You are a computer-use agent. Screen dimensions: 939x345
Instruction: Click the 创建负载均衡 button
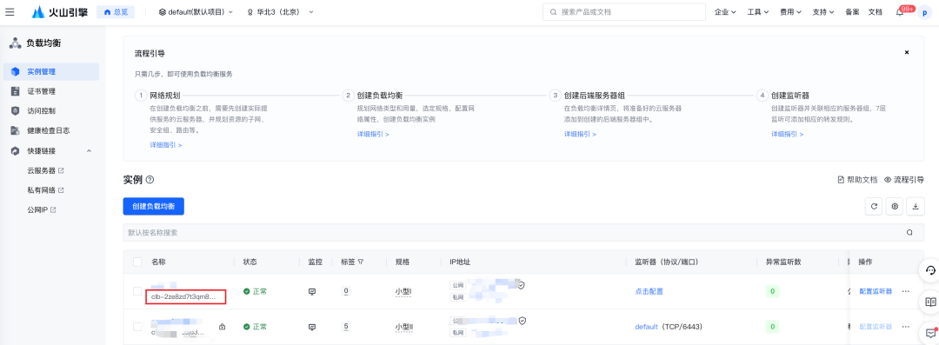tap(153, 206)
